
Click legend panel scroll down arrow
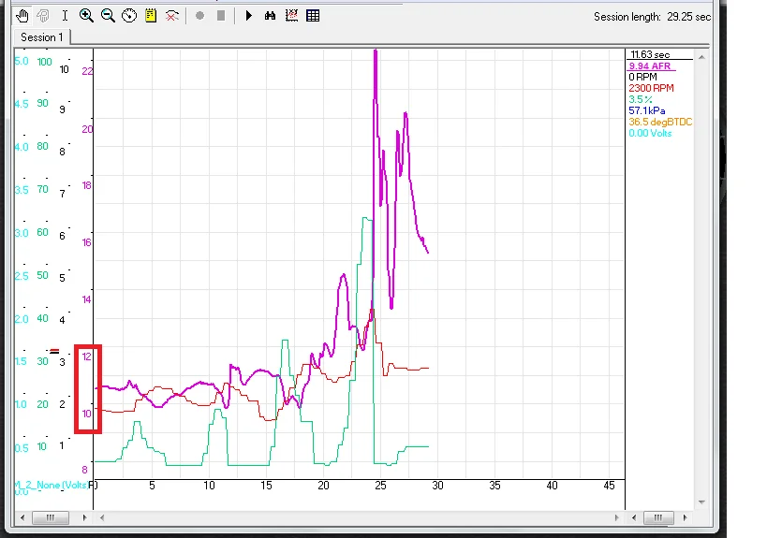[x=702, y=502]
